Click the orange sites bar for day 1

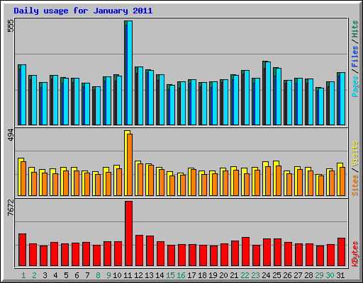pyautogui.click(x=23, y=178)
